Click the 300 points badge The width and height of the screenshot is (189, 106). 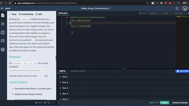pos(39,14)
